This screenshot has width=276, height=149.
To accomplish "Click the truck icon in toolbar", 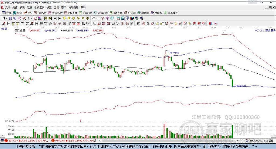I will coord(141,18).
